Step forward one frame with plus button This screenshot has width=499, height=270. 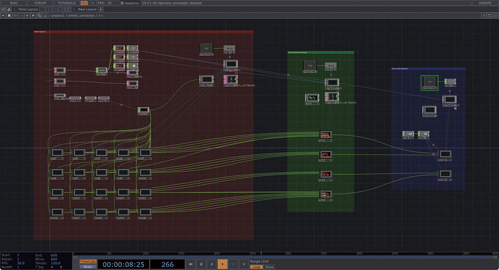[244, 264]
